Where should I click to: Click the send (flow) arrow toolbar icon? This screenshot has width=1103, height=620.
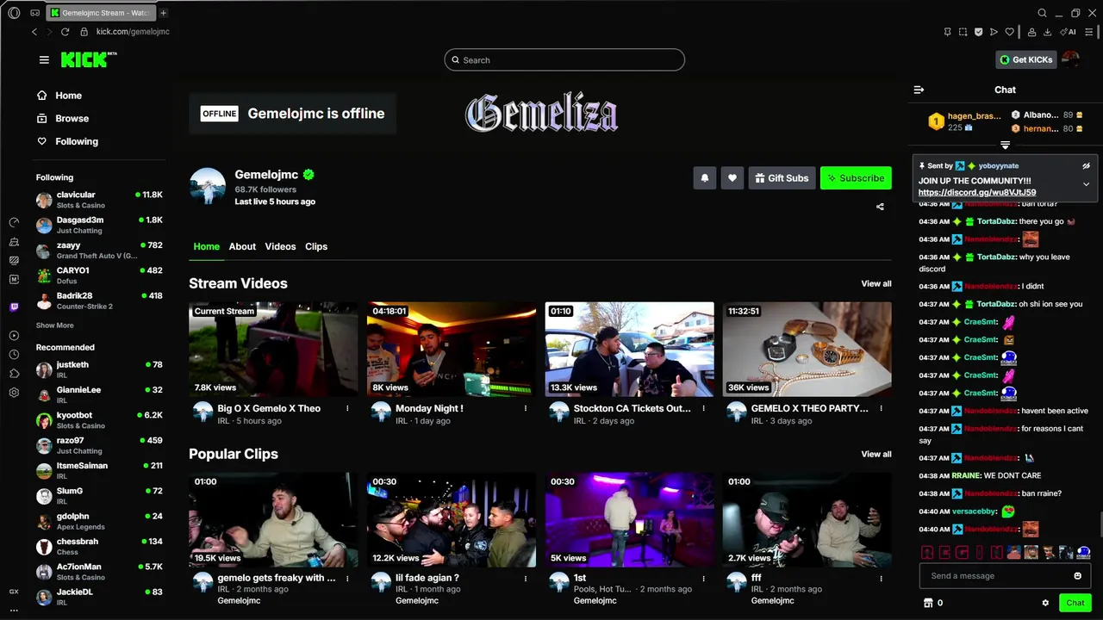point(994,32)
